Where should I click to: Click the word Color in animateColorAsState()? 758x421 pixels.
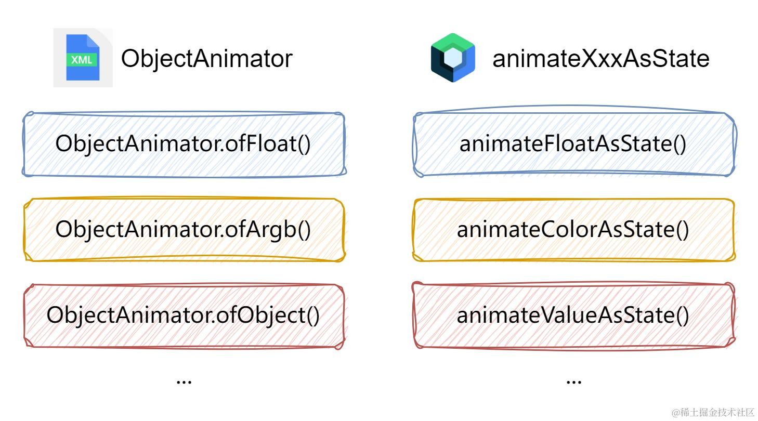(559, 229)
